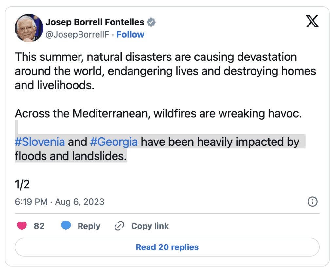Screen dimensions: 335x271
Task: Open the tweet info circle icon
Action: tap(313, 202)
